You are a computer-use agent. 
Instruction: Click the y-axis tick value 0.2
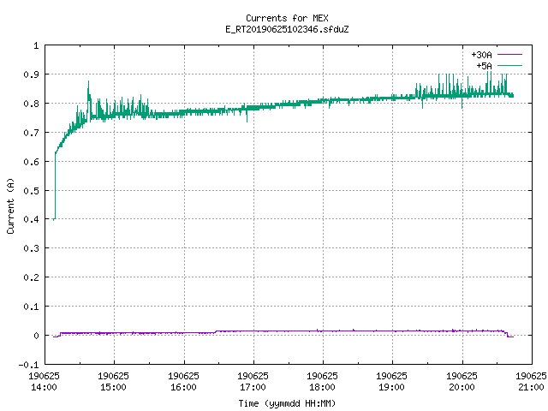pyautogui.click(x=31, y=277)
